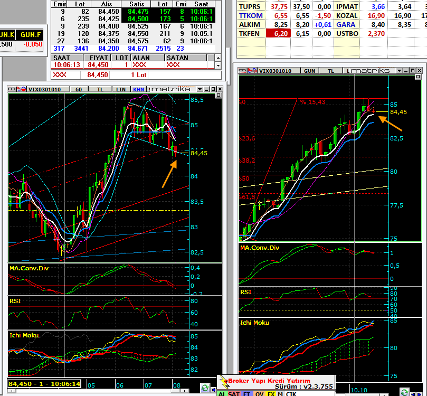Image resolution: width=427 pixels, height=396 pixels.
Task: Toggle the KHN button on left chart
Action: pyautogui.click(x=139, y=89)
